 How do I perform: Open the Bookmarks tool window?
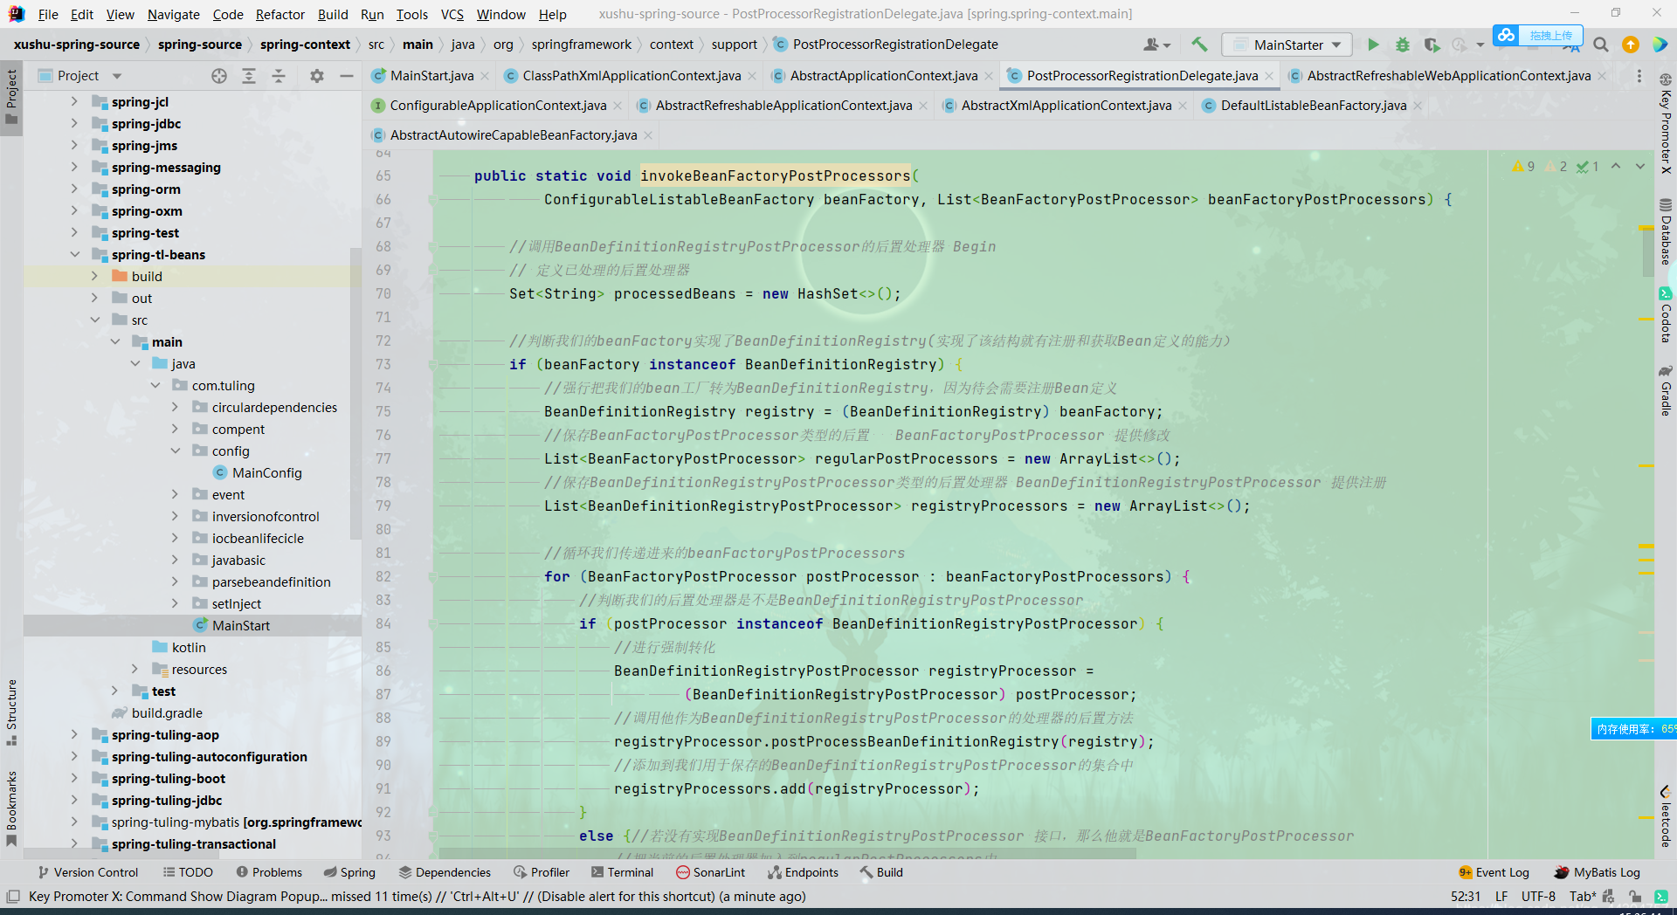pyautogui.click(x=11, y=808)
